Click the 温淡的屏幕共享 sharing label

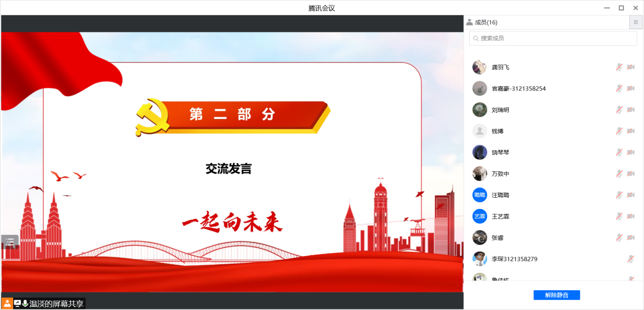[56, 304]
